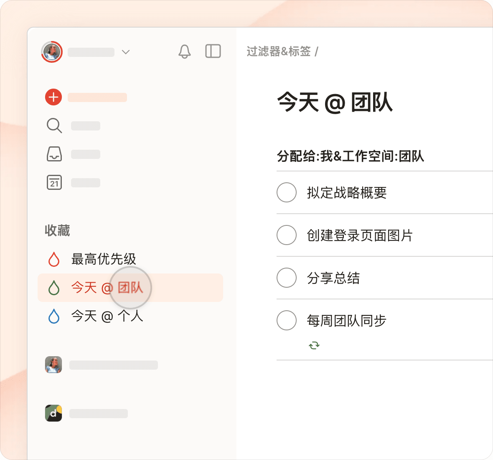The width and height of the screenshot is (493, 460).
Task: Click the blue drop icon beside 今天 @ 个人
Action: pyautogui.click(x=54, y=316)
